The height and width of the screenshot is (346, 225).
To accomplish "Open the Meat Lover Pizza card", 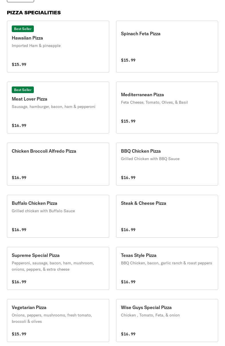I will 58,107.
